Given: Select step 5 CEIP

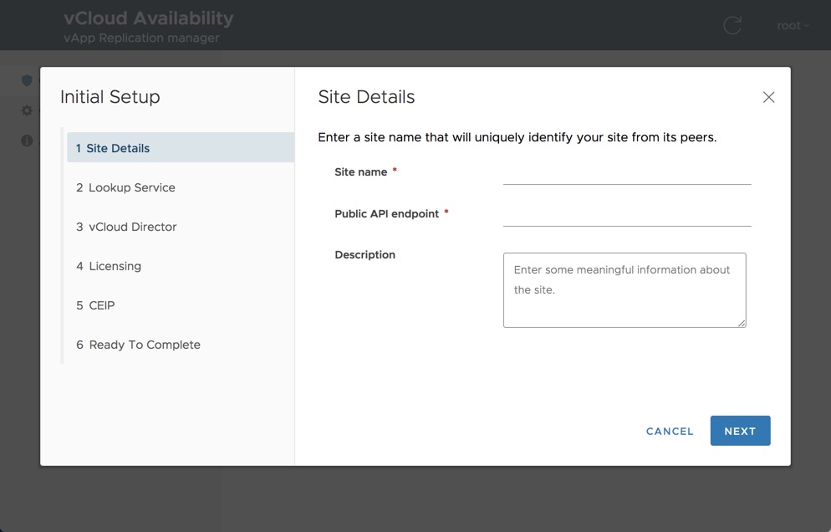Looking at the screenshot, I should coord(95,305).
